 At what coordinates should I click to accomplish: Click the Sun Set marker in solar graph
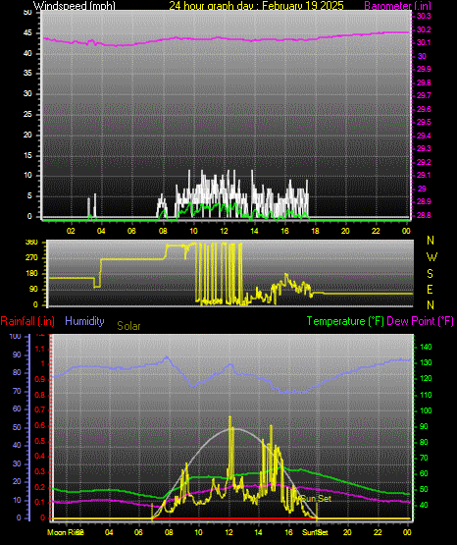pyautogui.click(x=316, y=499)
